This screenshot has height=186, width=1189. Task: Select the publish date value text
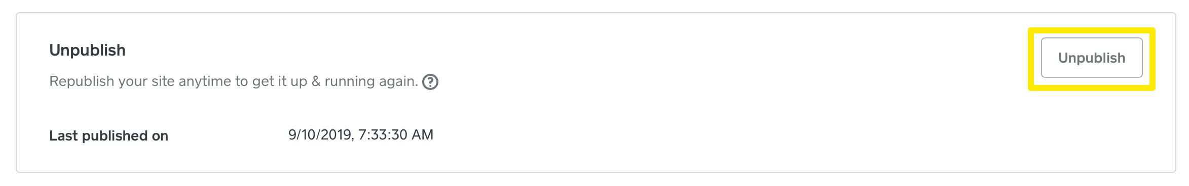click(x=361, y=134)
